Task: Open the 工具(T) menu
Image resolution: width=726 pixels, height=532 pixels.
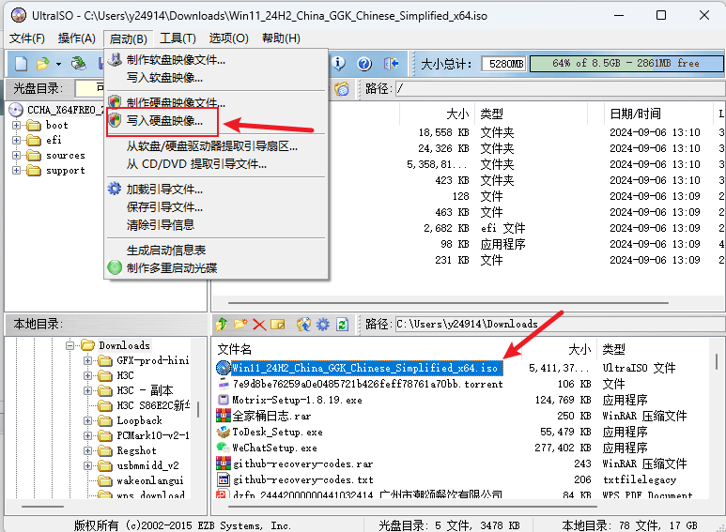Action: pyautogui.click(x=178, y=38)
